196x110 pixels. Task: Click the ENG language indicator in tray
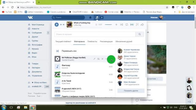tap(175, 107)
